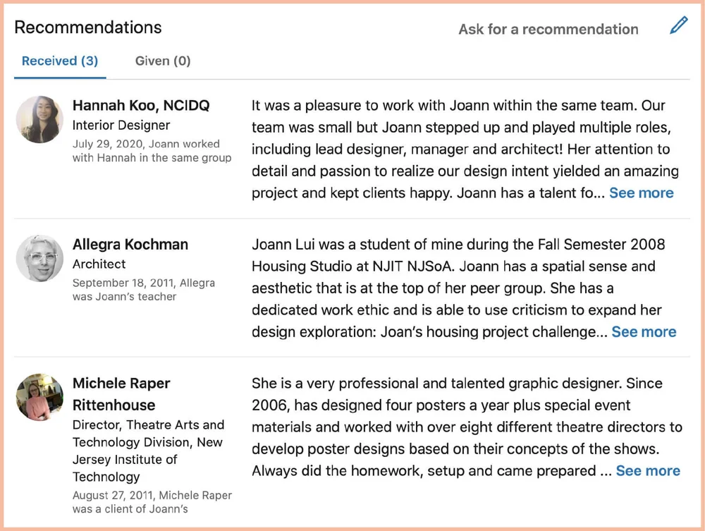Click the Recommendations section heading
Image resolution: width=705 pixels, height=531 pixels.
point(88,28)
